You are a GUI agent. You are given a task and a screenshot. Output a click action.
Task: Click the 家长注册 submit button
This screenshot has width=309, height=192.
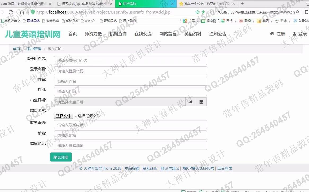(61, 157)
